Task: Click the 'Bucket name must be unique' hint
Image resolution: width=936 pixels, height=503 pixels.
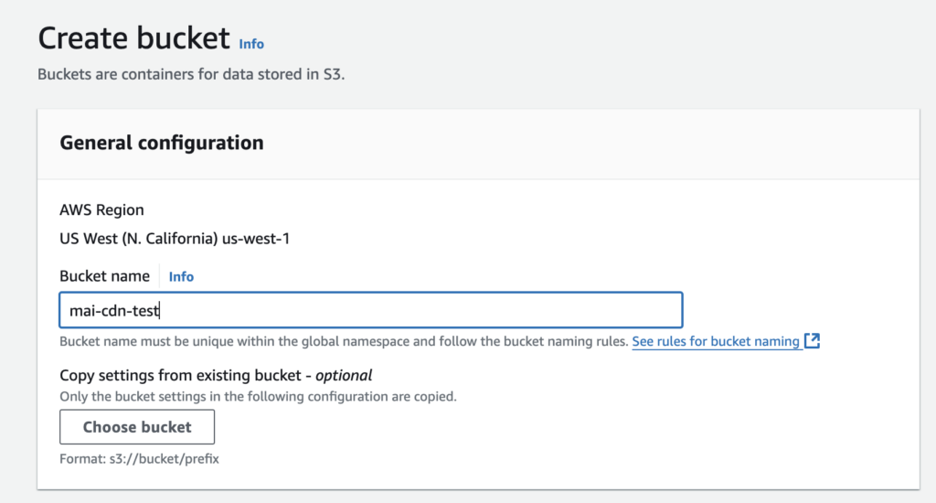Action: (343, 341)
